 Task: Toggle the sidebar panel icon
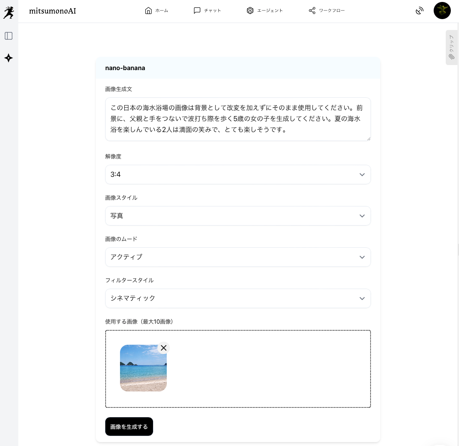pyautogui.click(x=9, y=36)
